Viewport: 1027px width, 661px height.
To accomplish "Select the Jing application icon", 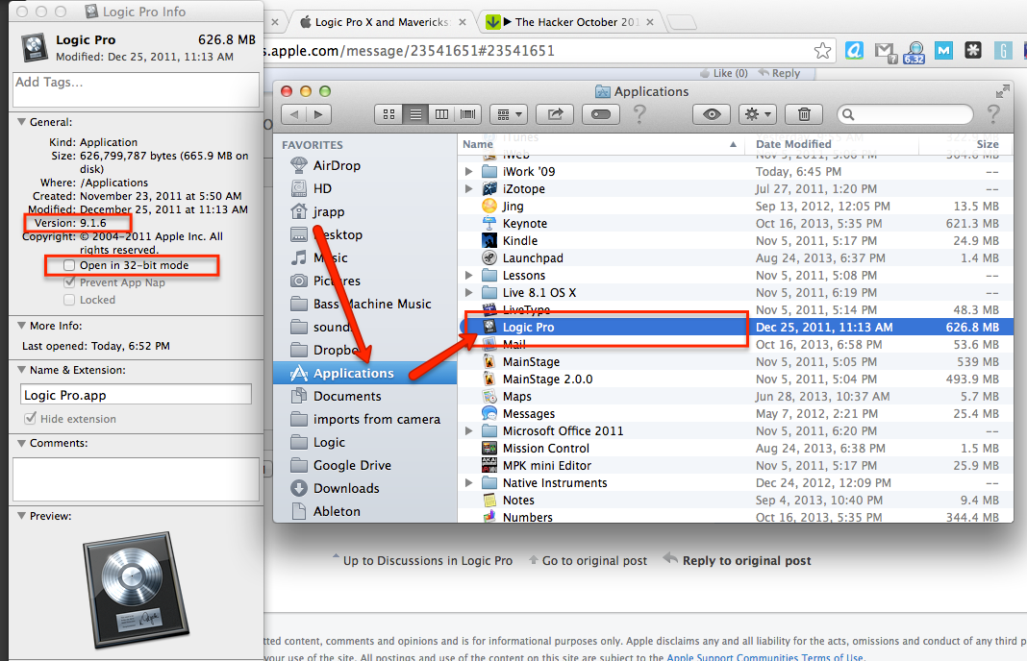I will pyautogui.click(x=489, y=207).
